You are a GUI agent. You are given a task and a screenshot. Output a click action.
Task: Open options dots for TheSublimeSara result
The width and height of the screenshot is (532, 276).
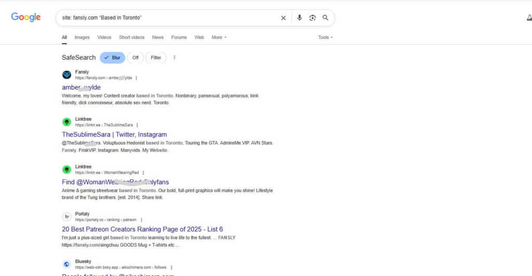(137, 125)
